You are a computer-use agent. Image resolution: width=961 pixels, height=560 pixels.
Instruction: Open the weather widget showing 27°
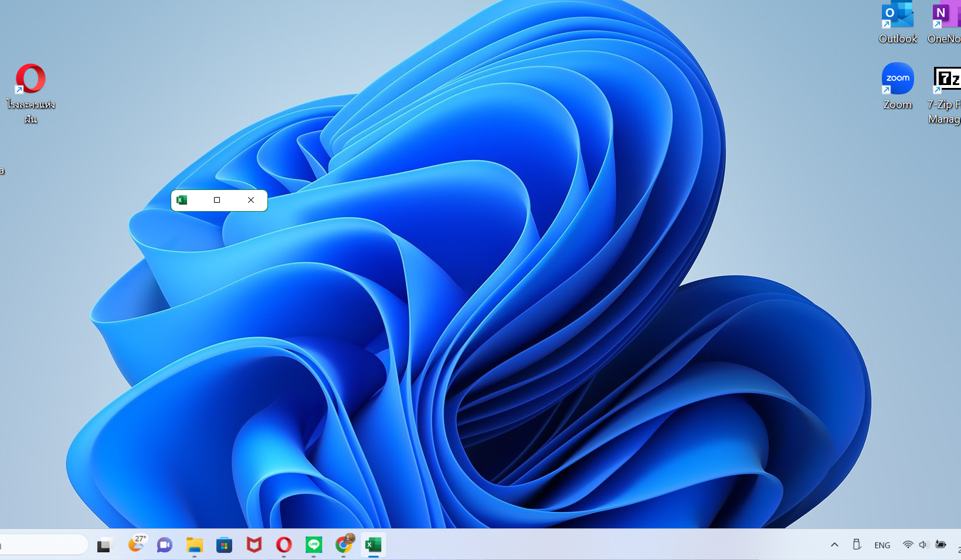click(x=136, y=544)
